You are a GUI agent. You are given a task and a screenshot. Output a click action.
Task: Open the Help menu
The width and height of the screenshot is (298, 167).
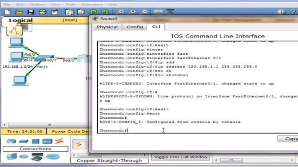[113, 4]
